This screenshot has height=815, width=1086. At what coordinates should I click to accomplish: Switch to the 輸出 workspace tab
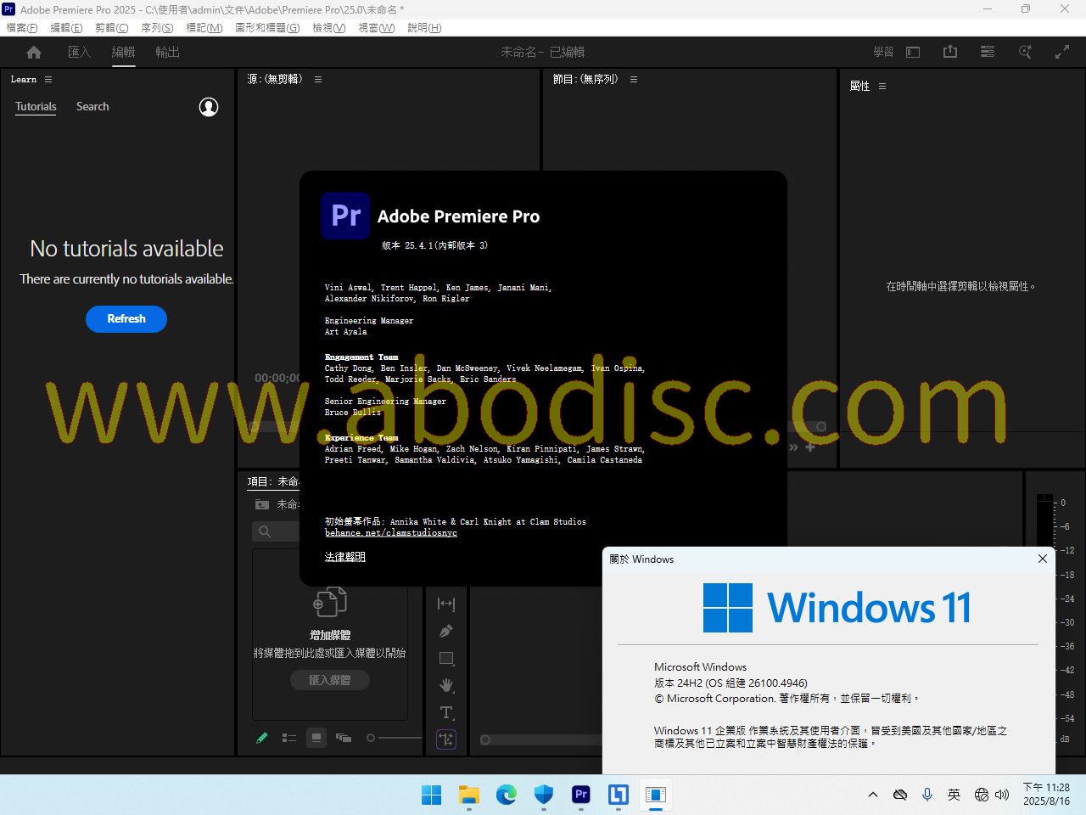point(167,52)
